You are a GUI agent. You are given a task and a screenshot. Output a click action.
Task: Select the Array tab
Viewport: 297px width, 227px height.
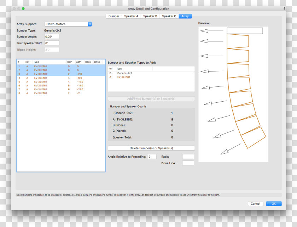(185, 16)
